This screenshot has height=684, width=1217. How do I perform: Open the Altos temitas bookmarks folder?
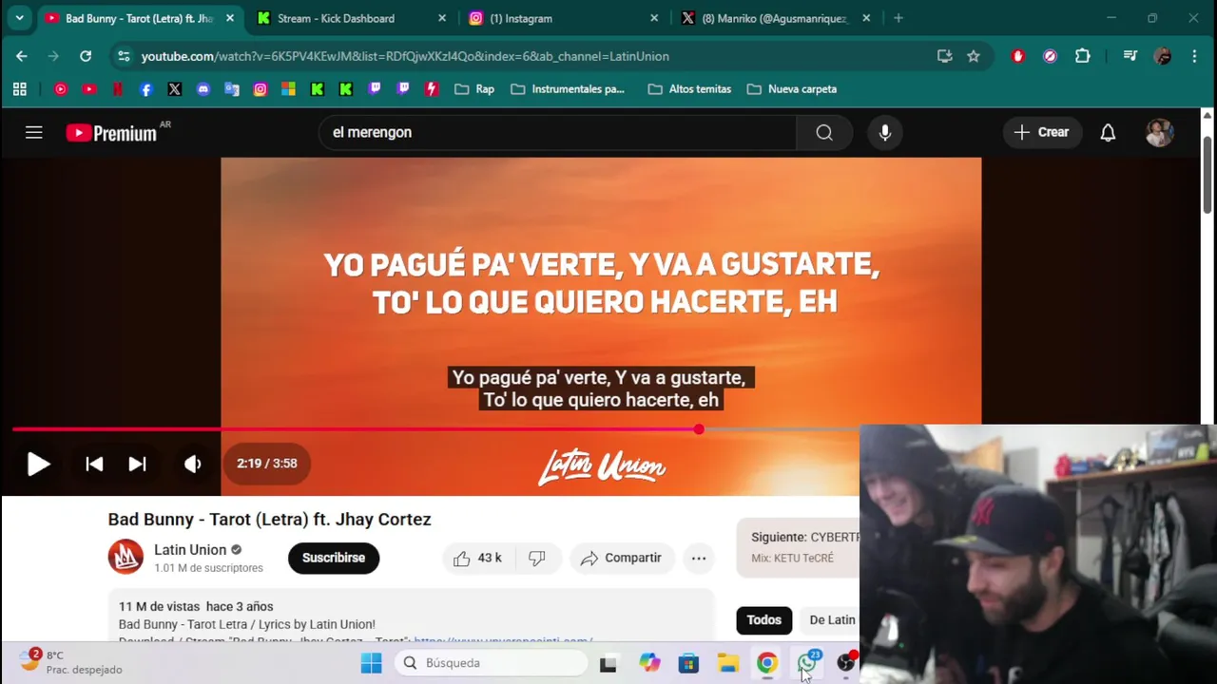coord(689,89)
